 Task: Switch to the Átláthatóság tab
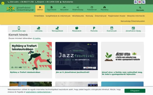pyautogui.click(x=78, y=9)
